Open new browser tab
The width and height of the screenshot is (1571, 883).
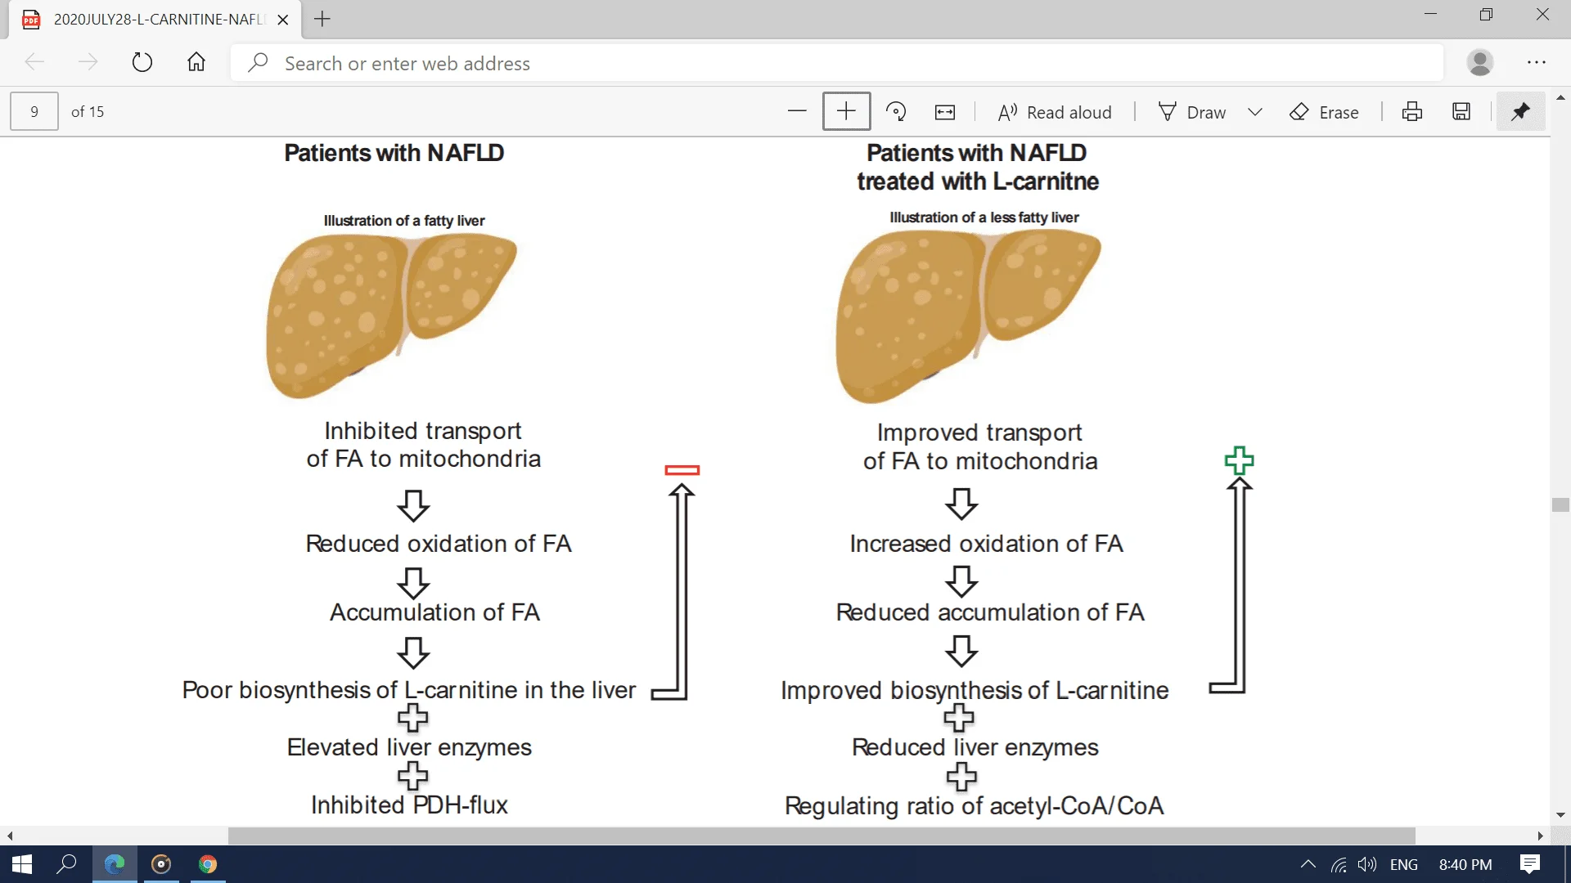(322, 18)
